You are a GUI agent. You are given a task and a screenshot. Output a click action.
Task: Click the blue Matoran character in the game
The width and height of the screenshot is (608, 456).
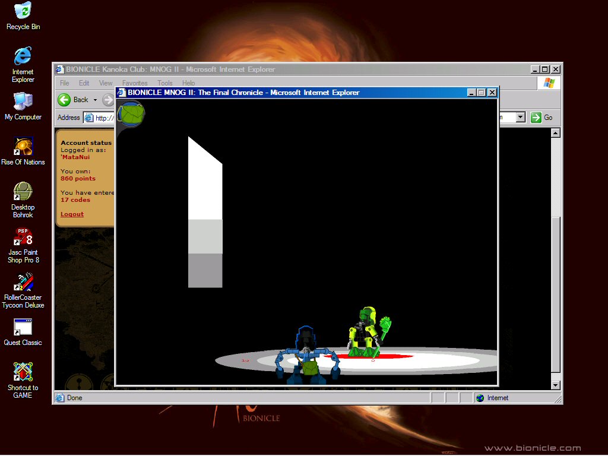pos(307,355)
